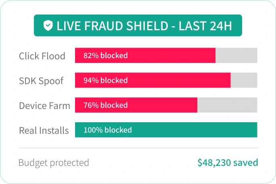Click the 94% blocked text
This screenshot has width=276, height=184.
coord(106,80)
